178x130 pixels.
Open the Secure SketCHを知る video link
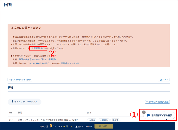click(x=39, y=63)
